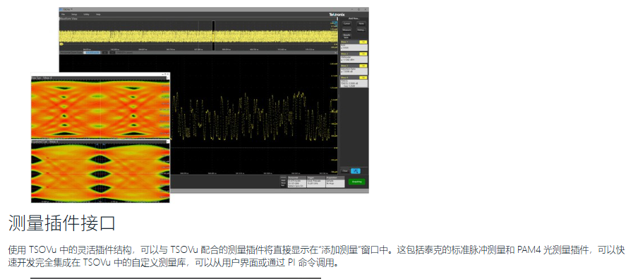This screenshot has width=638, height=279.
Task: Maximize the TSOVu main window
Action: coord(359,9)
